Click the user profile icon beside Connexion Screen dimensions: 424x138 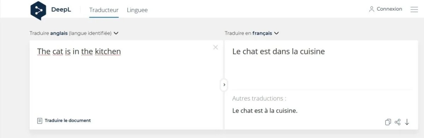click(371, 9)
